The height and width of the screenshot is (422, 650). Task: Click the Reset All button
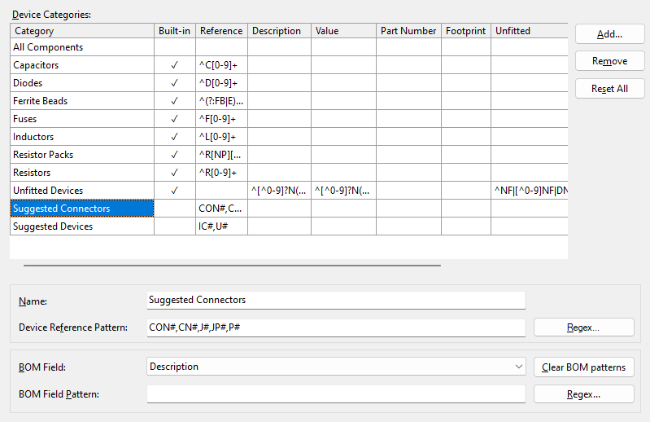[x=609, y=89]
